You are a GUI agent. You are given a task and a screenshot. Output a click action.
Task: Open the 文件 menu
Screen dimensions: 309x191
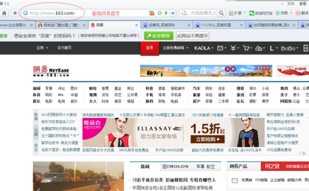coord(290,4)
